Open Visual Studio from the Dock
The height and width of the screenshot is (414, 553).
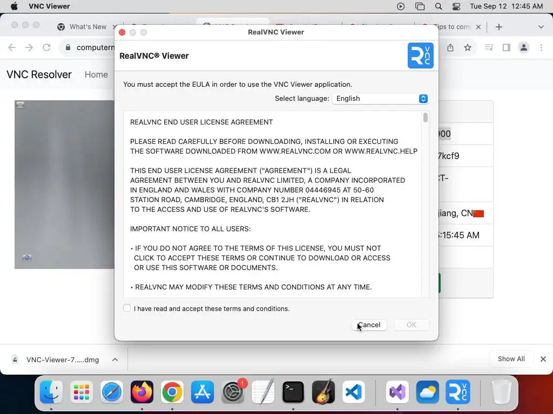(x=397, y=391)
